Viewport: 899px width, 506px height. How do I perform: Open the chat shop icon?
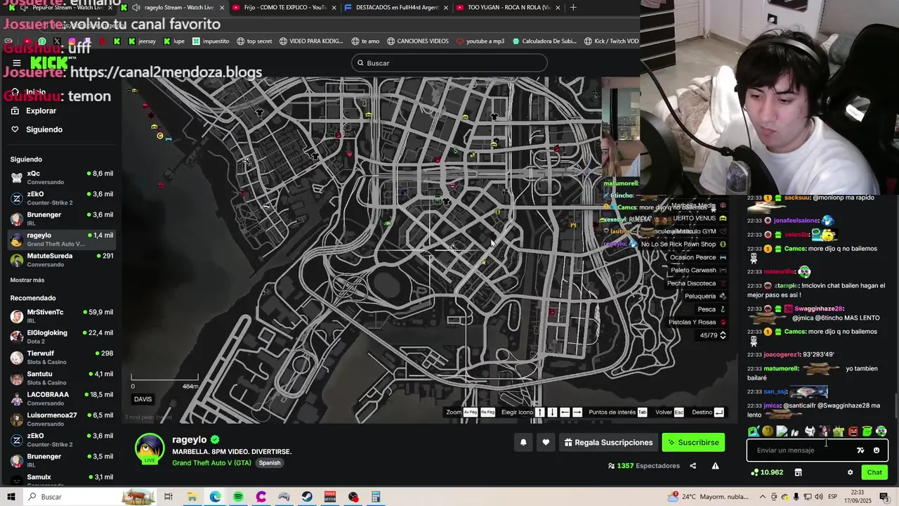click(x=798, y=472)
